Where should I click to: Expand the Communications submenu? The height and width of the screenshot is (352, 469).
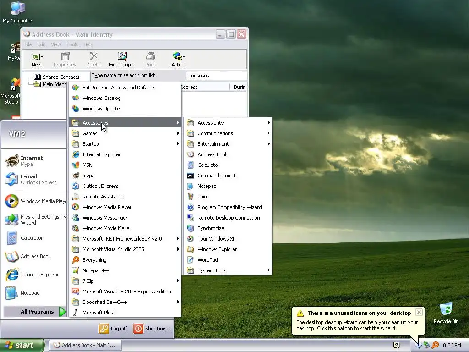(x=228, y=133)
